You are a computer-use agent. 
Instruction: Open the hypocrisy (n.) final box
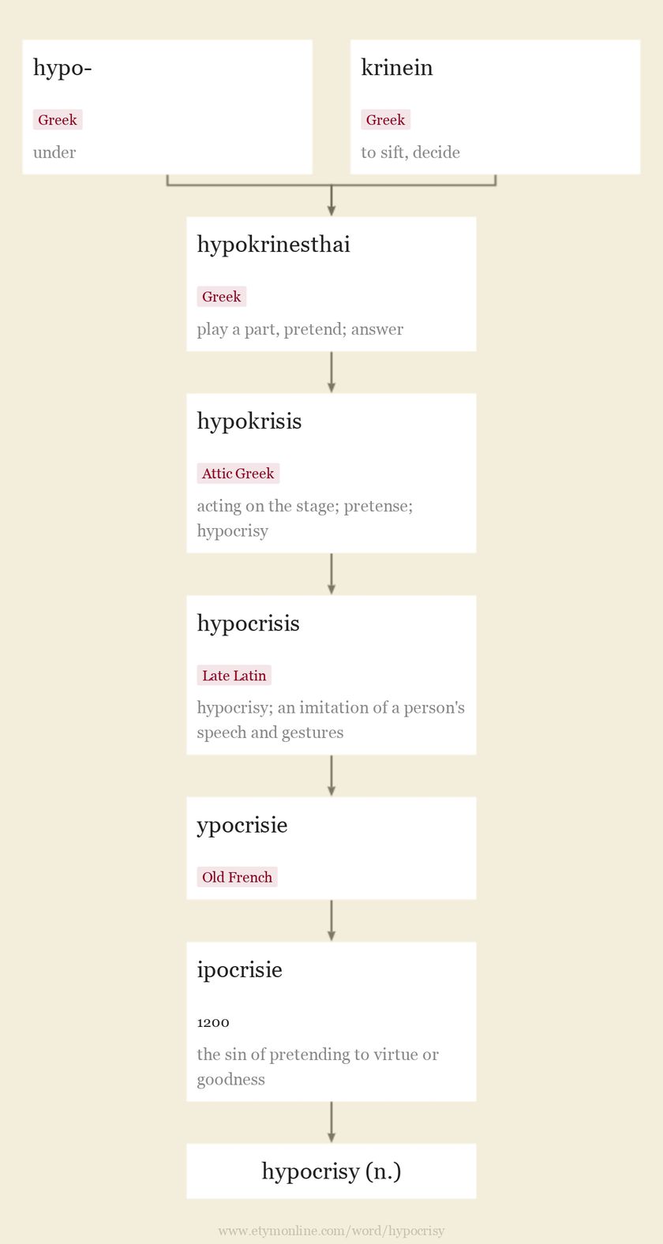[x=331, y=1171]
